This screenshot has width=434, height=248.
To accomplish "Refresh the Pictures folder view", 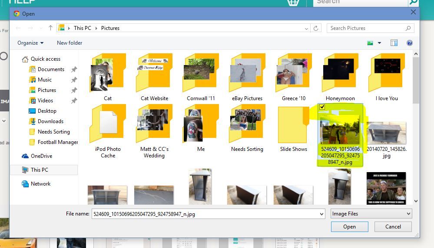I will [316, 28].
